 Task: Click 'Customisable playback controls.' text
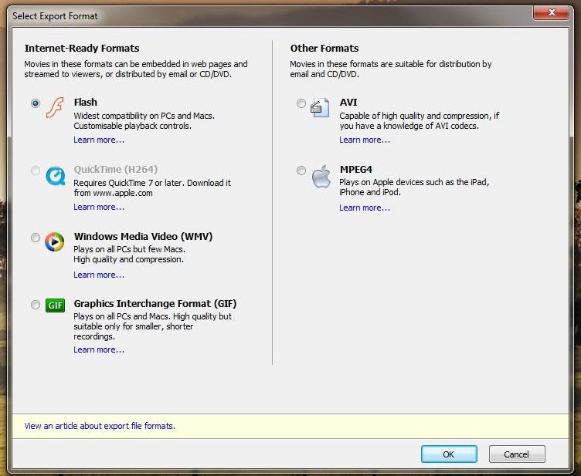[132, 126]
